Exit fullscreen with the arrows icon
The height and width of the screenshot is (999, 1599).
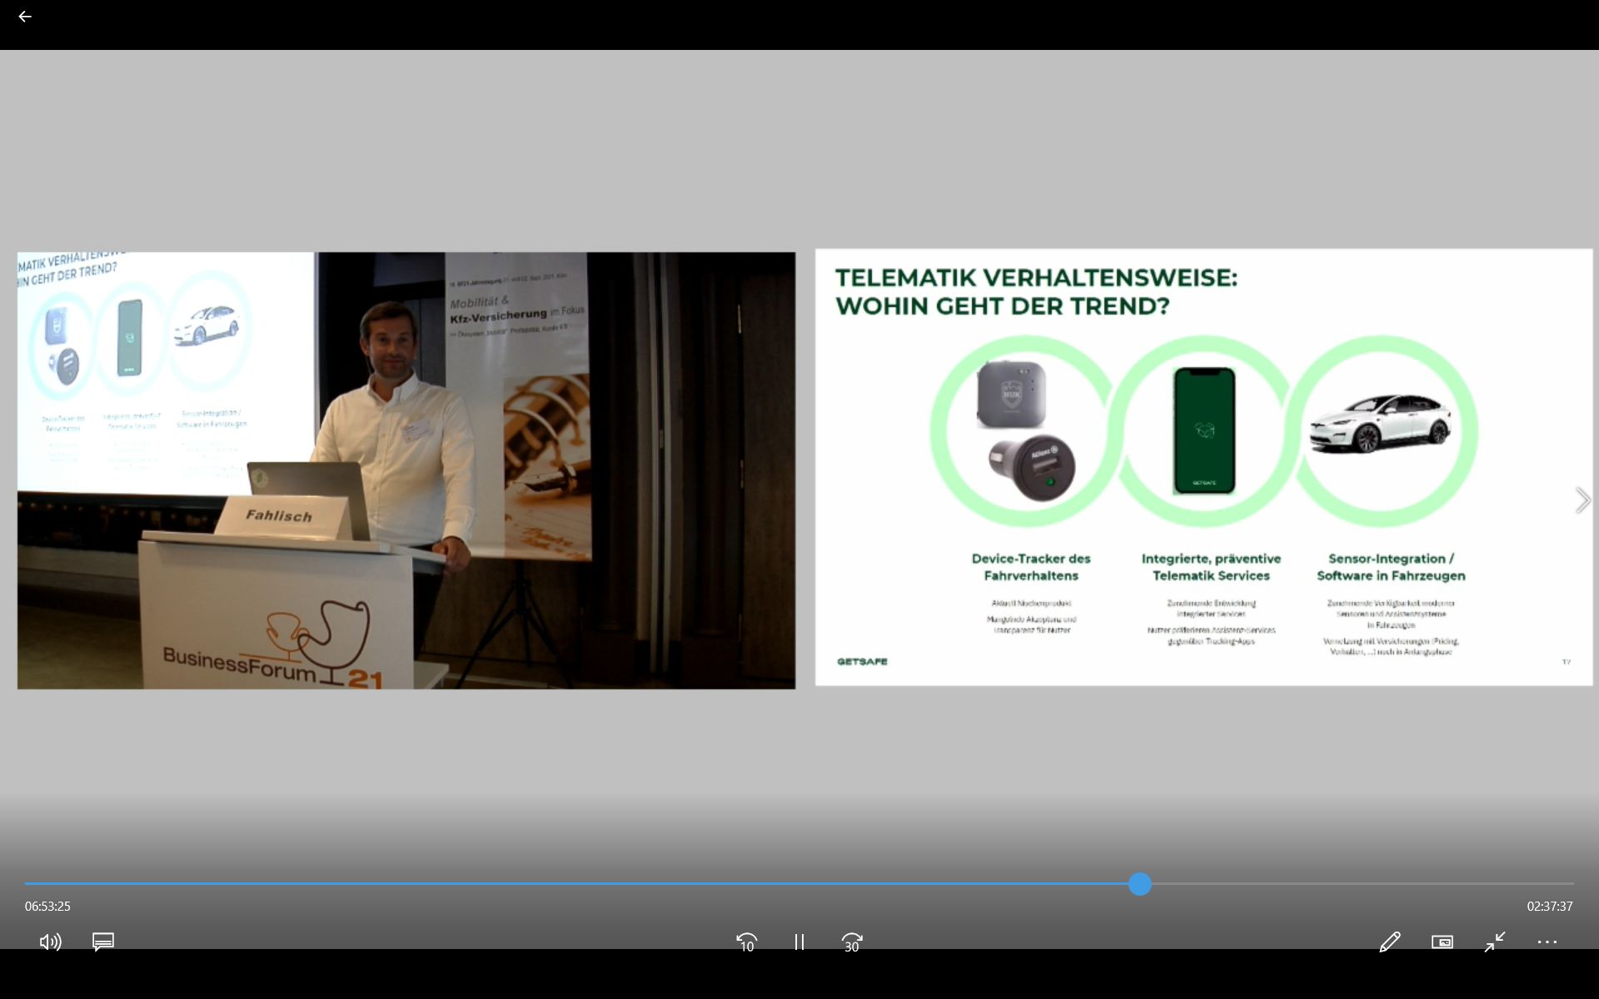pyautogui.click(x=1495, y=942)
